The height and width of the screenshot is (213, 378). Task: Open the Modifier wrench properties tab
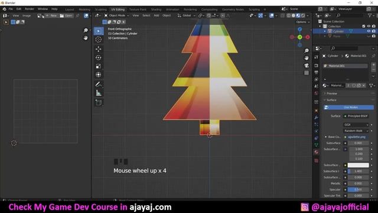point(317,117)
